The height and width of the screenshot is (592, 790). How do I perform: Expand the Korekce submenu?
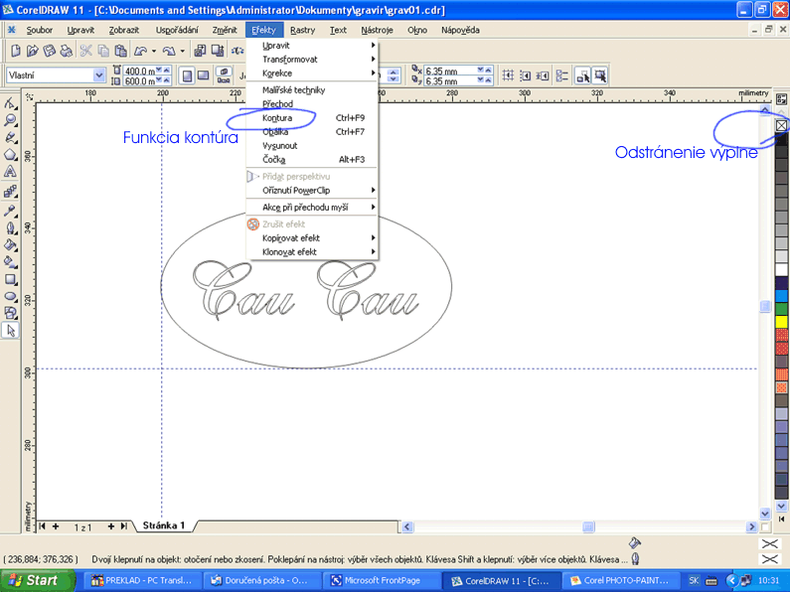pyautogui.click(x=312, y=73)
